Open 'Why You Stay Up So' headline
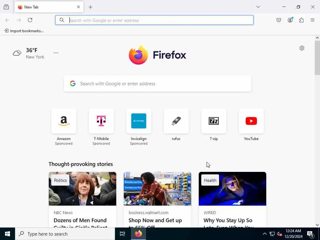Image resolution: width=320 pixels, height=240 pixels. (228, 220)
